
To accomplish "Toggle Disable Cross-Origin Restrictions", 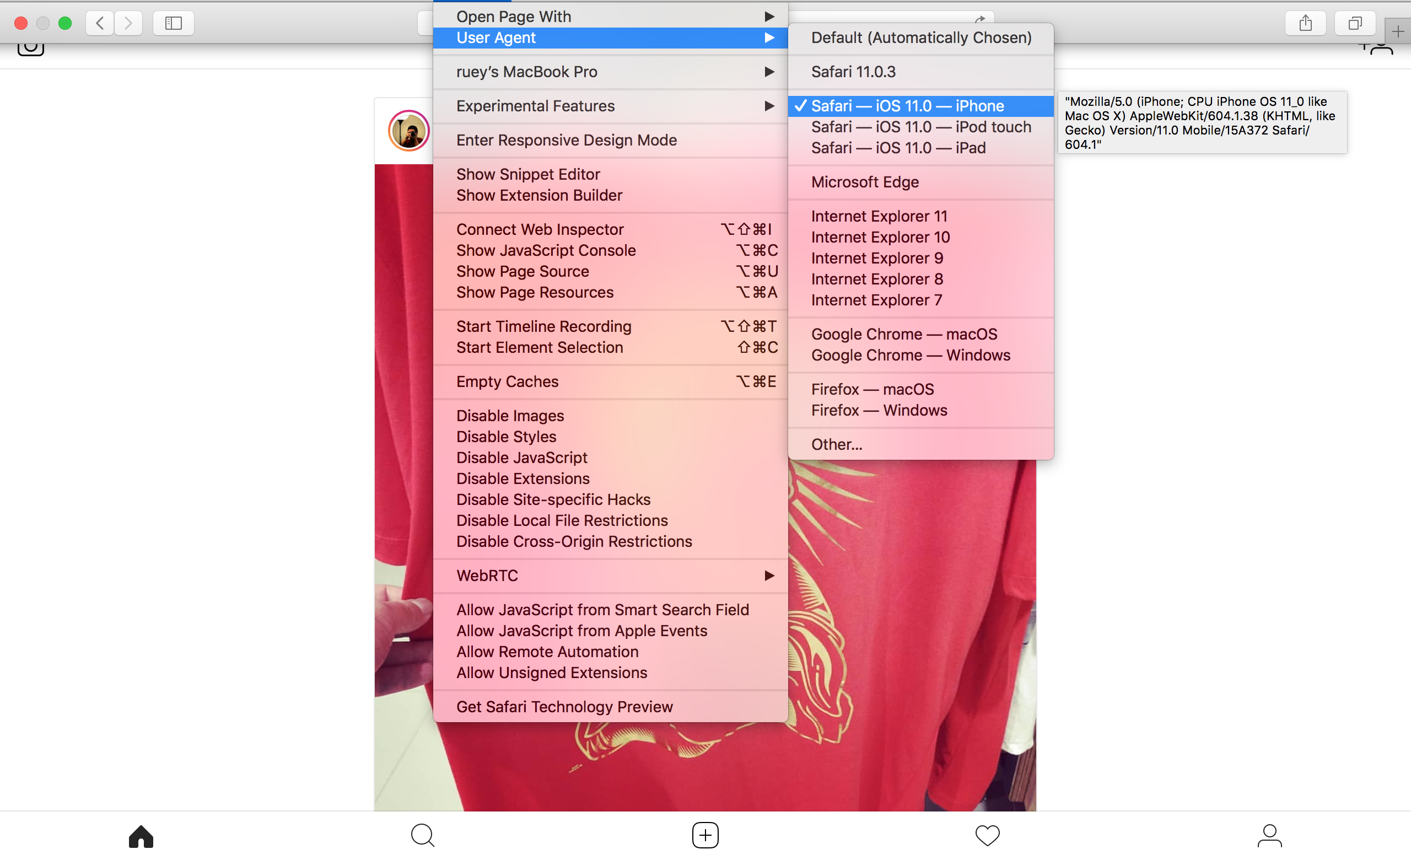I will pyautogui.click(x=611, y=542).
